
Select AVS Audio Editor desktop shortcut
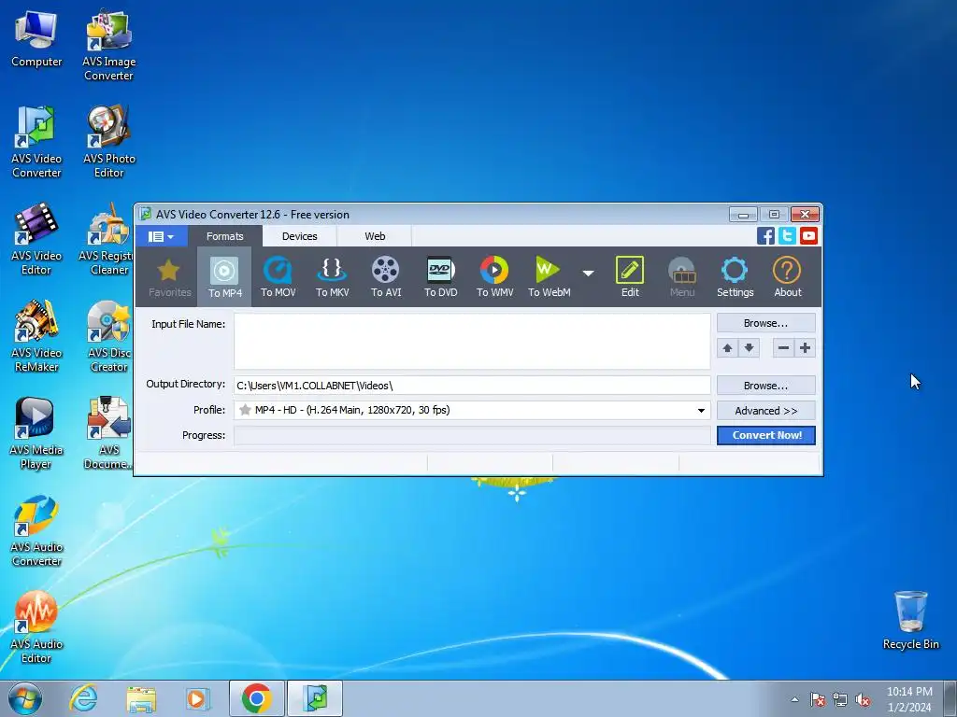[36, 626]
